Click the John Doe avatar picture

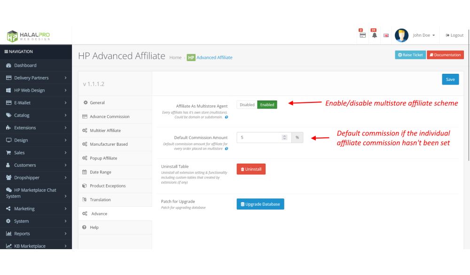tap(401, 35)
